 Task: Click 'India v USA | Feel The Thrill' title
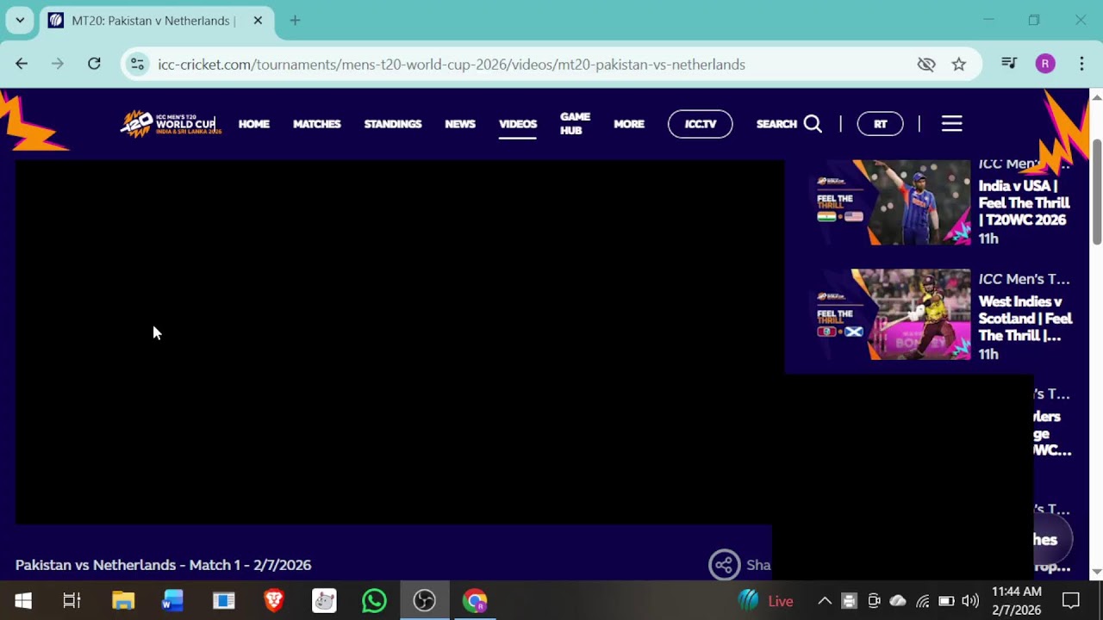pyautogui.click(x=1025, y=203)
